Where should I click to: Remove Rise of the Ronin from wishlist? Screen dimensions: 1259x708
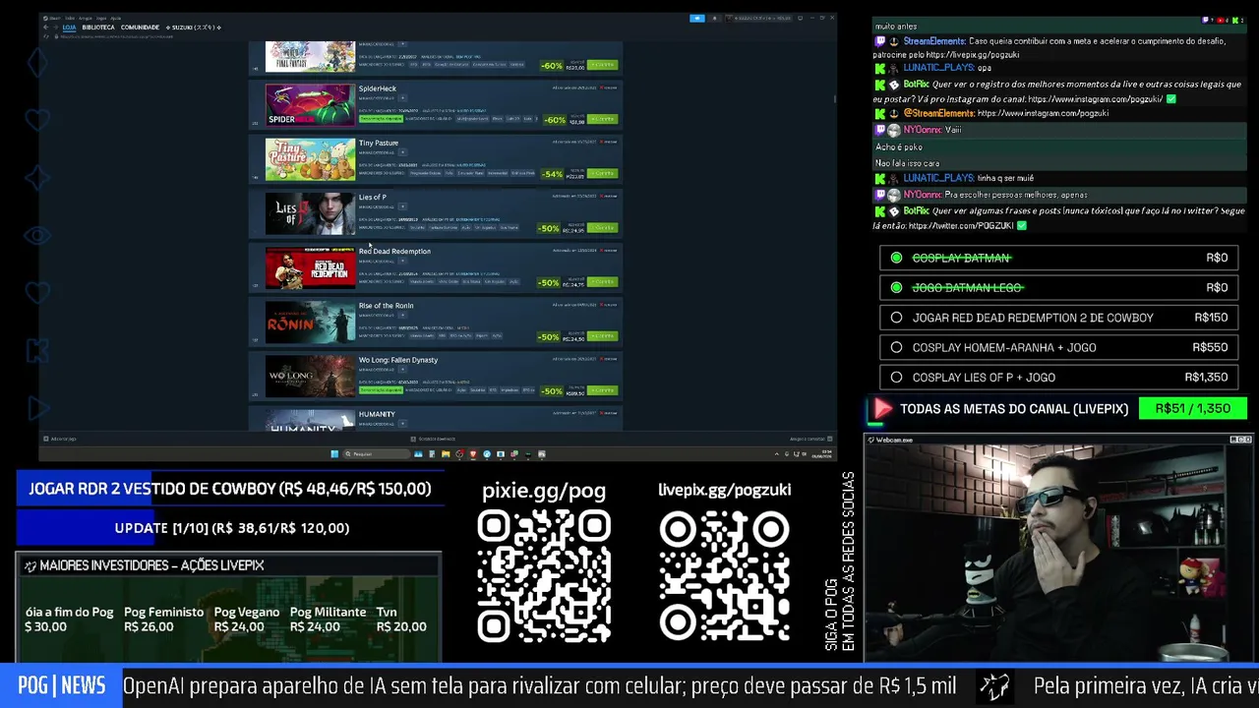[x=611, y=305]
